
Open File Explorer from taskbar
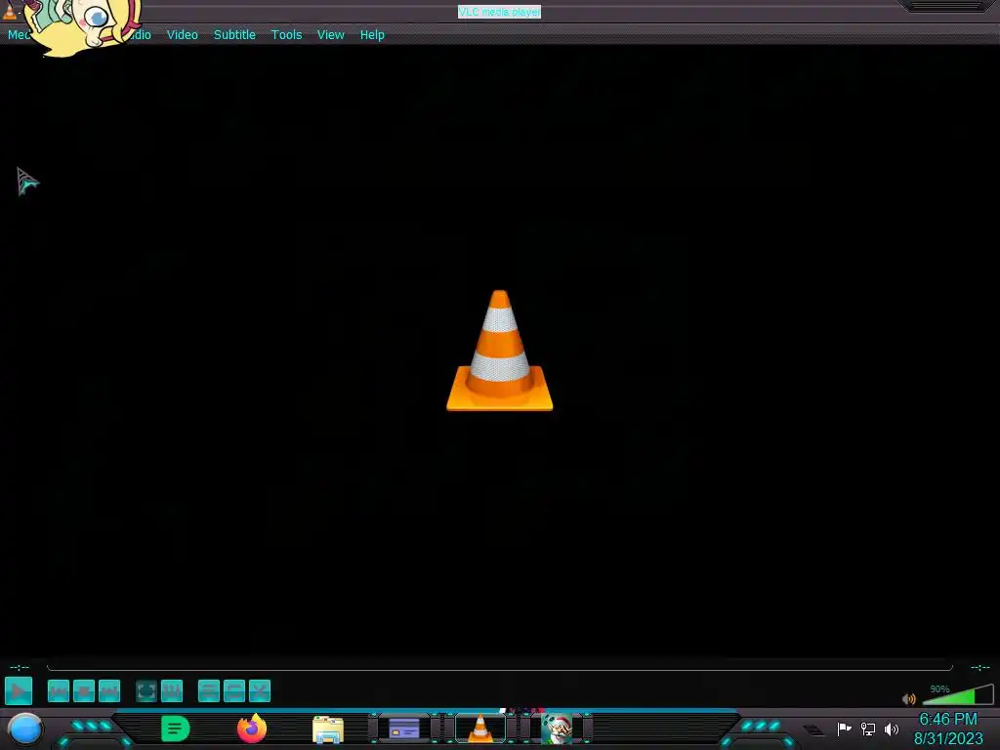click(x=328, y=729)
